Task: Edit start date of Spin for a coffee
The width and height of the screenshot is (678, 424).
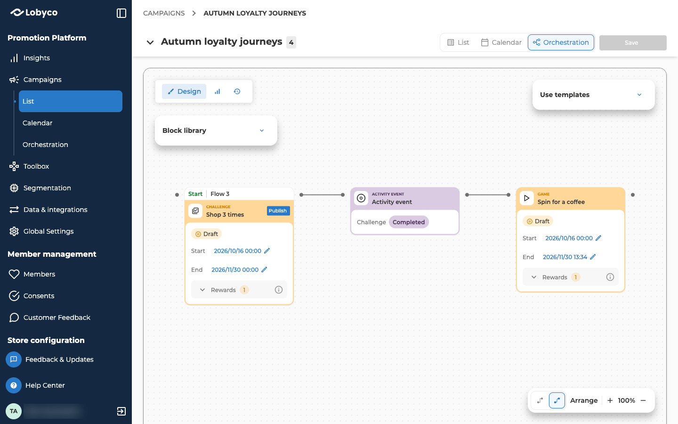Action: (x=598, y=238)
